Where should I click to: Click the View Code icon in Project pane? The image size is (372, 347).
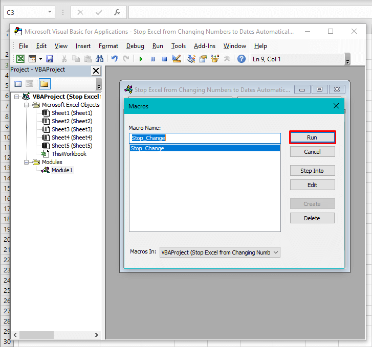pyautogui.click(x=18, y=84)
